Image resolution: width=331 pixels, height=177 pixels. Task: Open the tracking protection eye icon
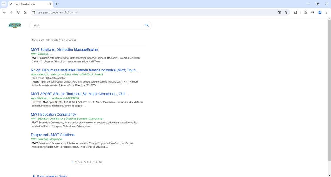279,12
